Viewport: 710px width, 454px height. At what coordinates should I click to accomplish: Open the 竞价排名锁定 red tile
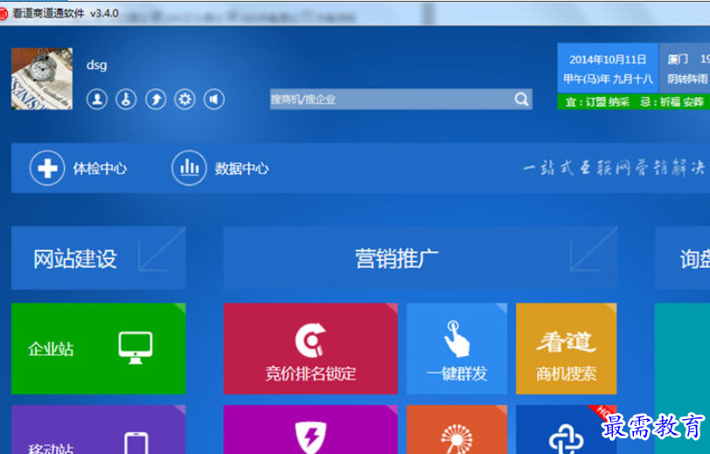310,348
